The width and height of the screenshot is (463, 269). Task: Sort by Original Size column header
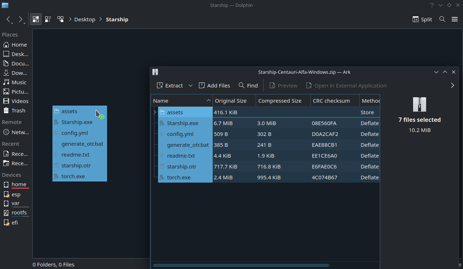(x=230, y=101)
